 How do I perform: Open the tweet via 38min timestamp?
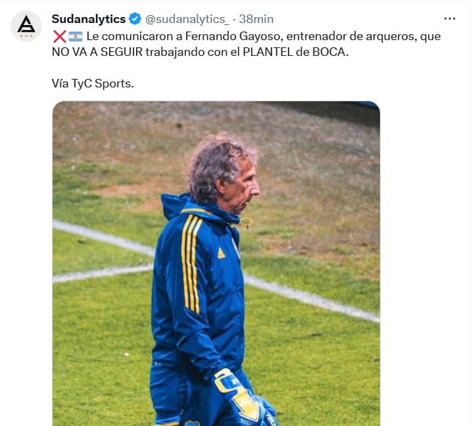tap(256, 19)
